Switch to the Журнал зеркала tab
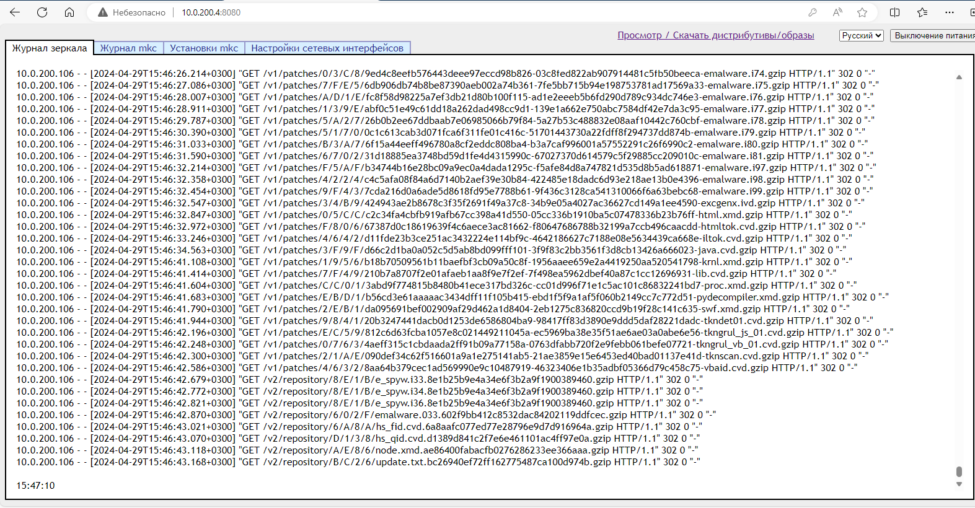This screenshot has width=975, height=508. (50, 48)
